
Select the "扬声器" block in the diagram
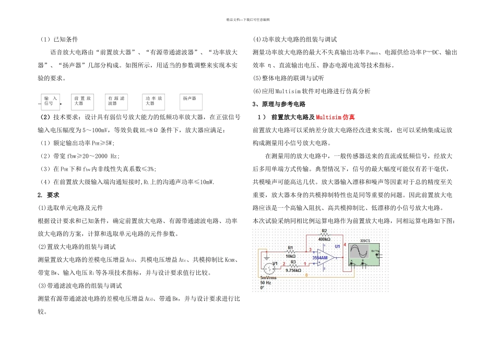click(191, 102)
